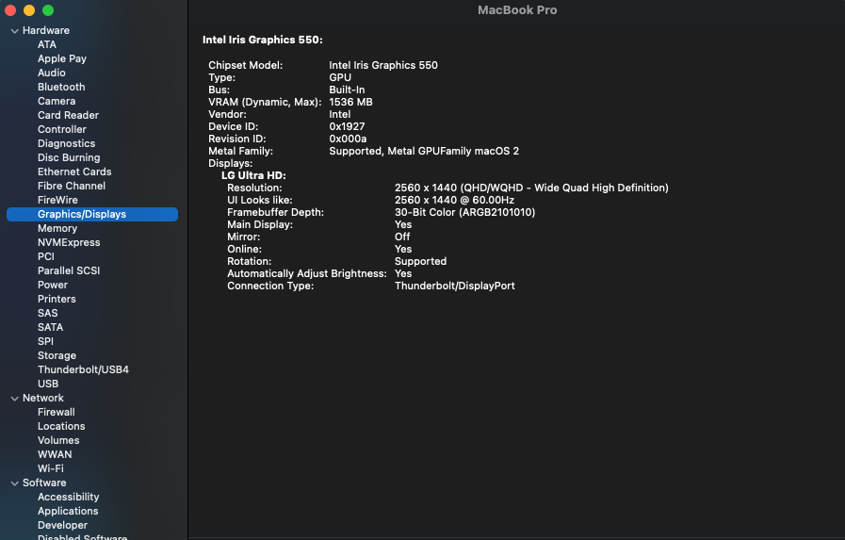Select Controller in the sidebar
This screenshot has width=845, height=540.
[x=61, y=129]
